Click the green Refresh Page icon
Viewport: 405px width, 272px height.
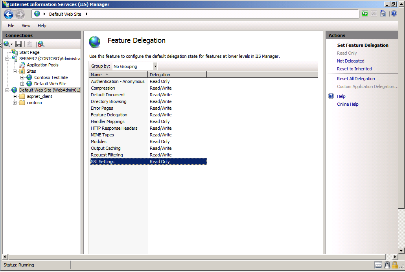pyautogui.click(x=365, y=13)
